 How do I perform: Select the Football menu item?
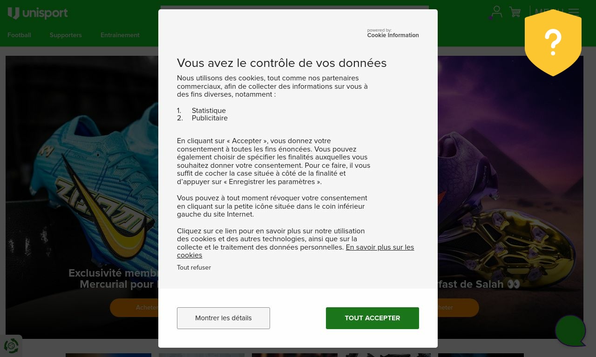pyautogui.click(x=19, y=35)
